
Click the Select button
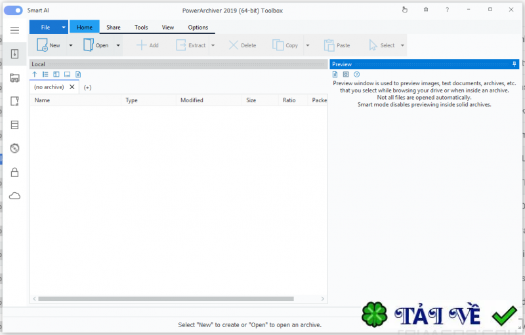tap(382, 45)
